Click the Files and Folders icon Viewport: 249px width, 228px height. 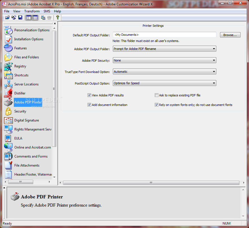8,57
